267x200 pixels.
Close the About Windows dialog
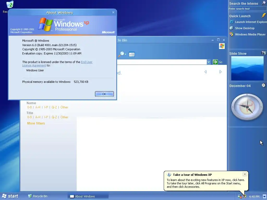tap(113, 12)
